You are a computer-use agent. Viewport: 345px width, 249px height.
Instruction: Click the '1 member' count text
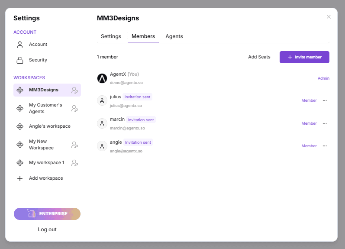coord(107,57)
